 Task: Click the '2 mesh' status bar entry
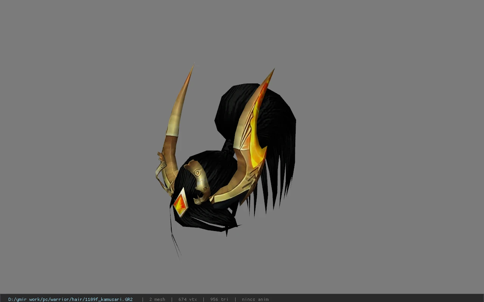157,299
